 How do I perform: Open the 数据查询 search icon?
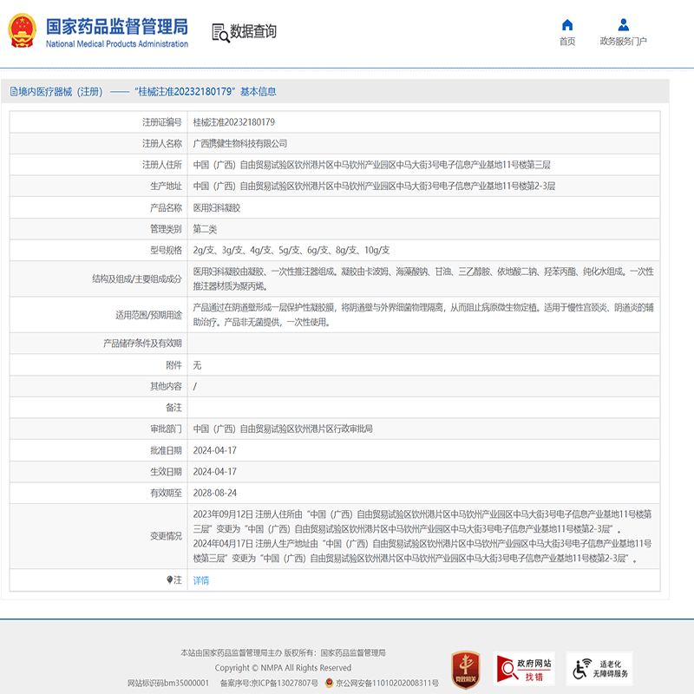tap(220, 33)
